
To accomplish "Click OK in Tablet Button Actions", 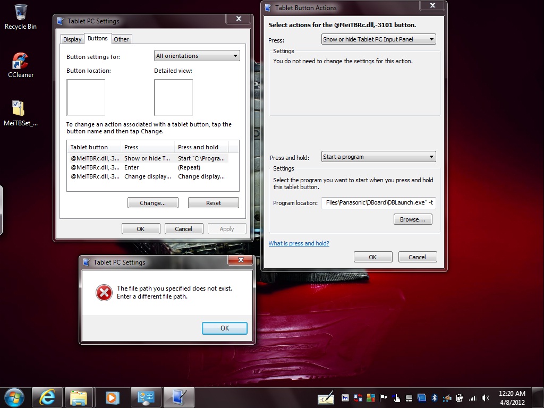I will click(x=372, y=257).
